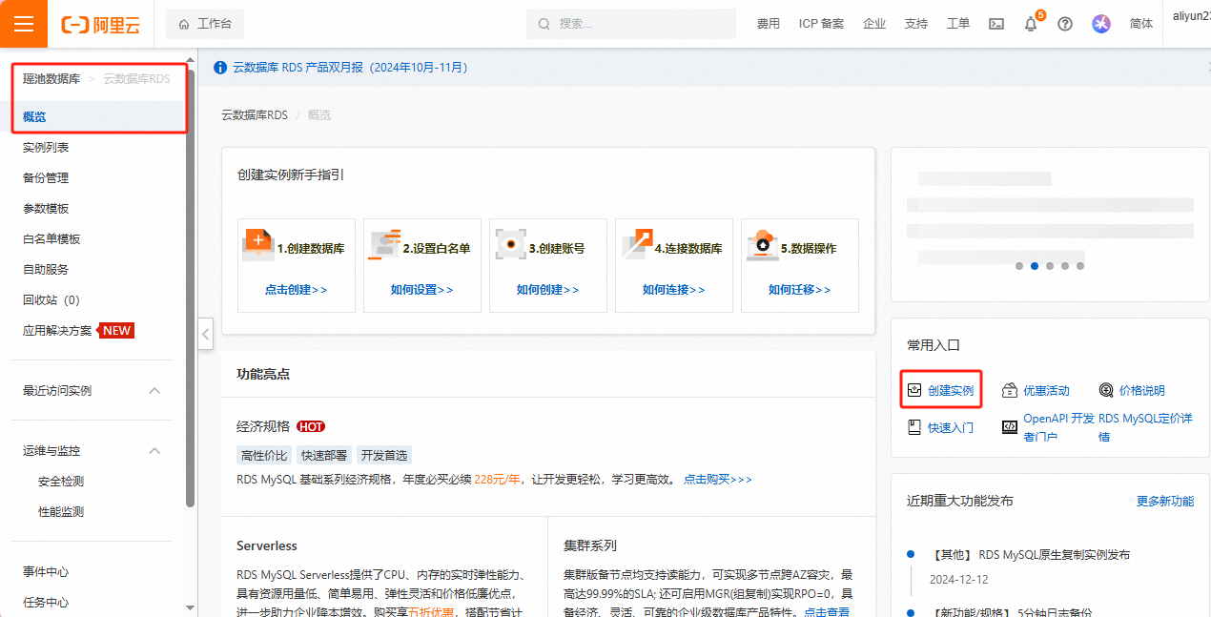Click the AI assistant star icon
This screenshot has height=617, width=1211.
[x=1101, y=24]
